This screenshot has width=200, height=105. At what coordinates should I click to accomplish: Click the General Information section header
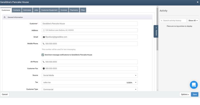pyautogui.click(x=77, y=17)
